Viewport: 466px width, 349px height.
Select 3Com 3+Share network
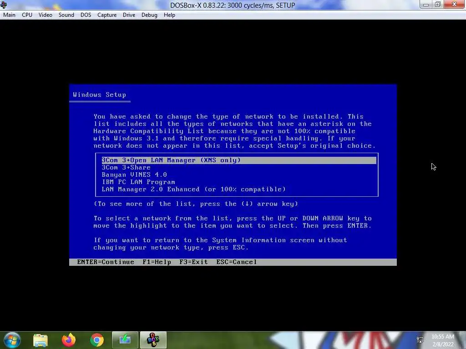126,167
